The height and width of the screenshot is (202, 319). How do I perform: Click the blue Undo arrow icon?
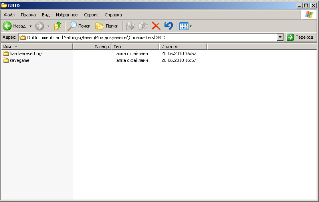(168, 26)
